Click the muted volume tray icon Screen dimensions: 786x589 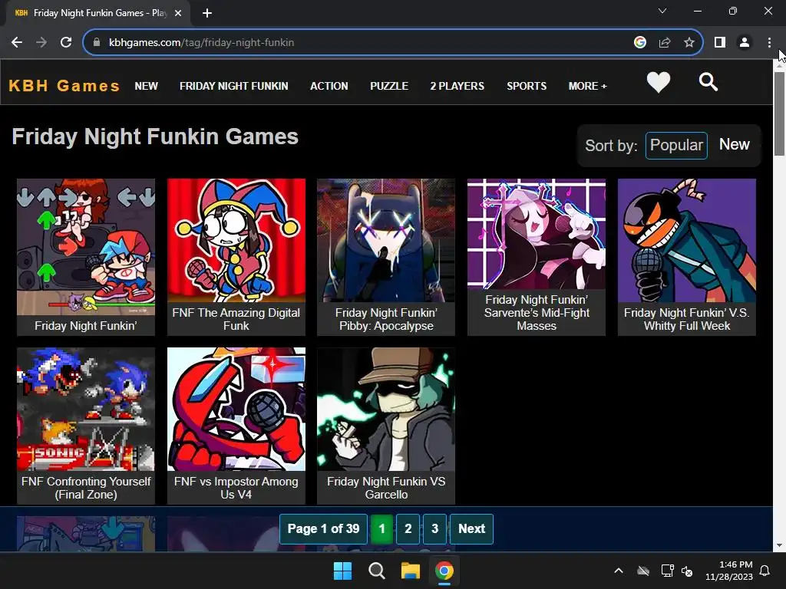click(687, 571)
